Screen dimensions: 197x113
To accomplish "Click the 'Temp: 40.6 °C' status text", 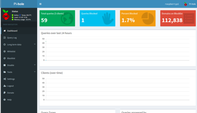I will click(x=26, y=15).
